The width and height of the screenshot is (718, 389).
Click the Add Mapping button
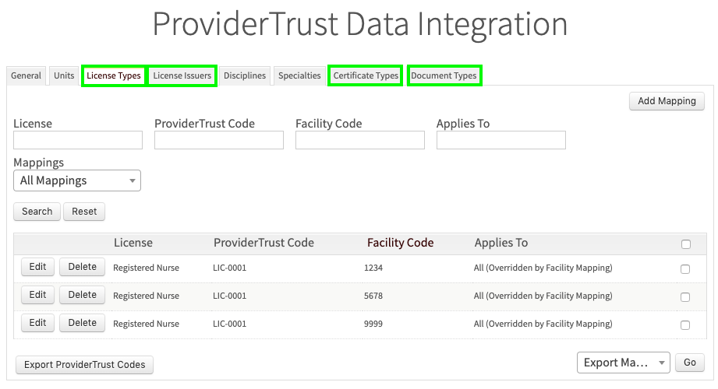tap(667, 101)
